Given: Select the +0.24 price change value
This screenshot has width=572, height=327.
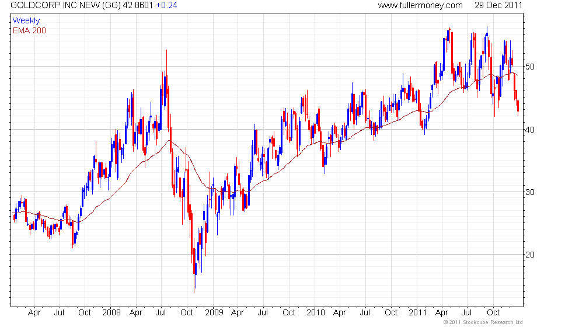Looking at the screenshot, I should coord(166,5).
